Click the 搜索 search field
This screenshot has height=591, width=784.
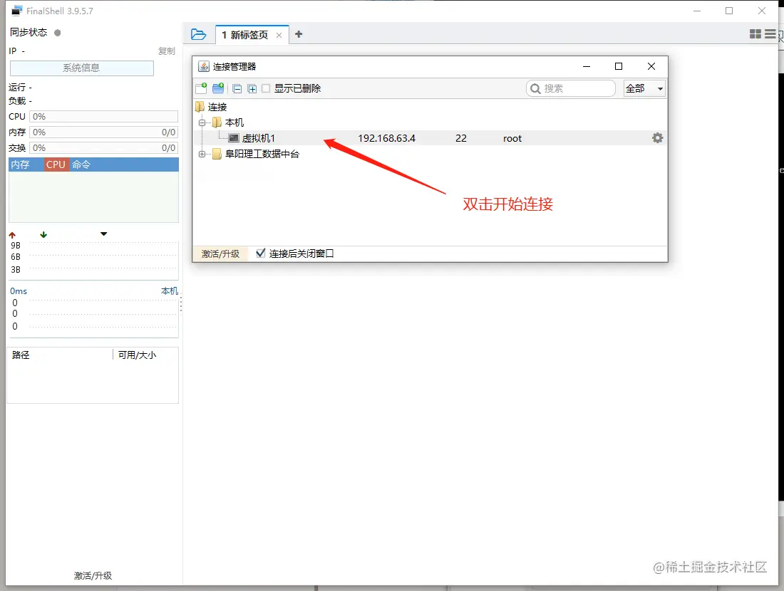pos(570,88)
